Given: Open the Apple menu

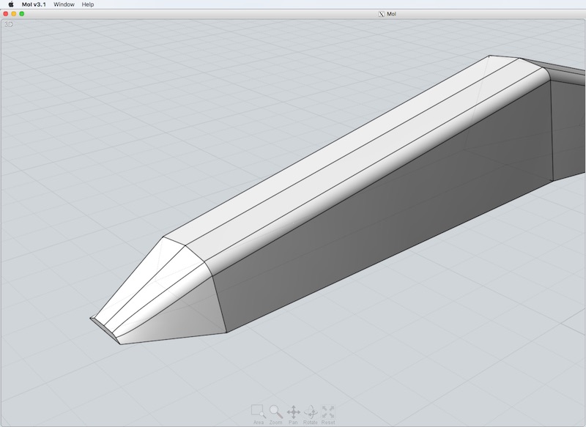Looking at the screenshot, I should [x=11, y=4].
